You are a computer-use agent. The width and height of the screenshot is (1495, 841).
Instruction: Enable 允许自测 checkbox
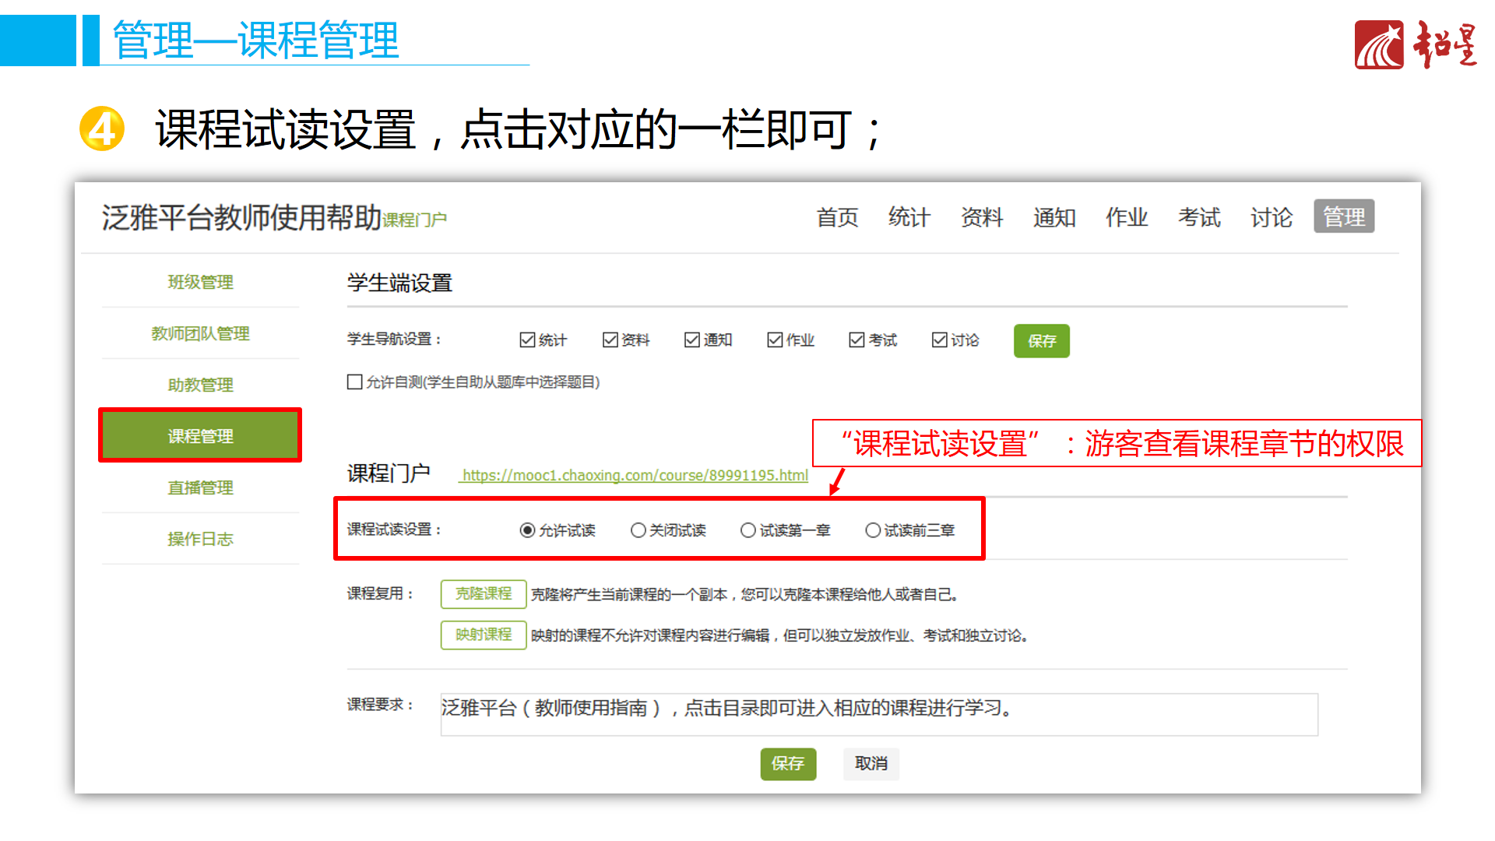[355, 382]
